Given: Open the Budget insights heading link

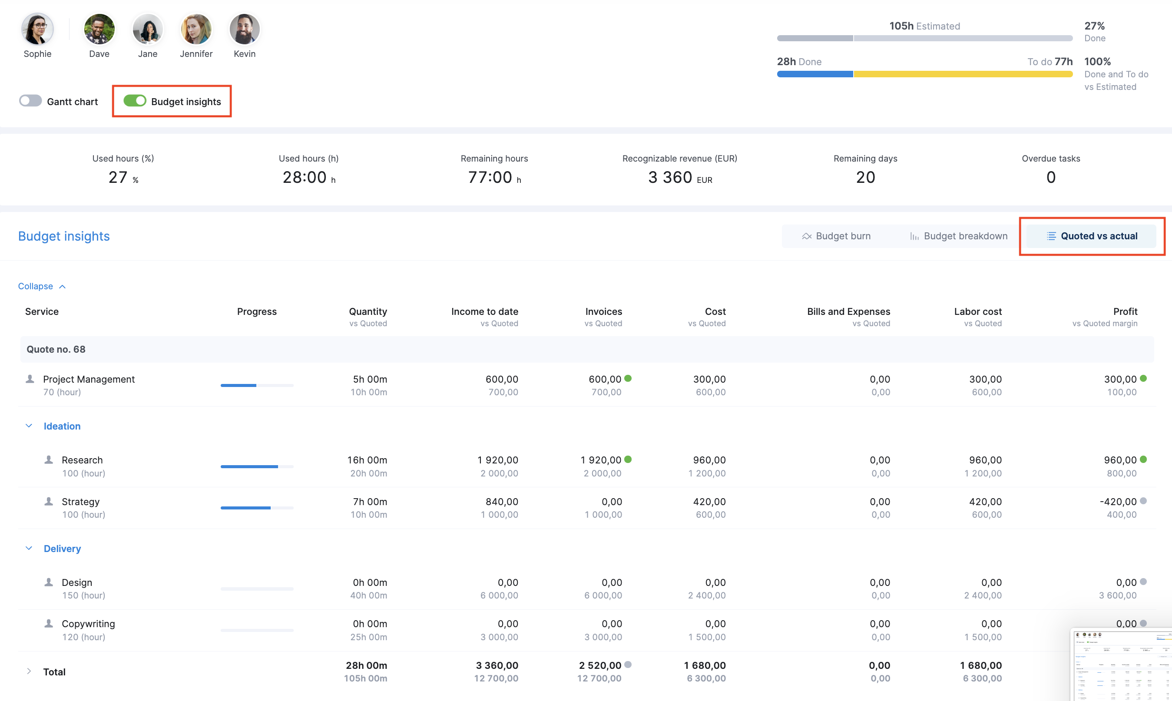Looking at the screenshot, I should coord(64,236).
